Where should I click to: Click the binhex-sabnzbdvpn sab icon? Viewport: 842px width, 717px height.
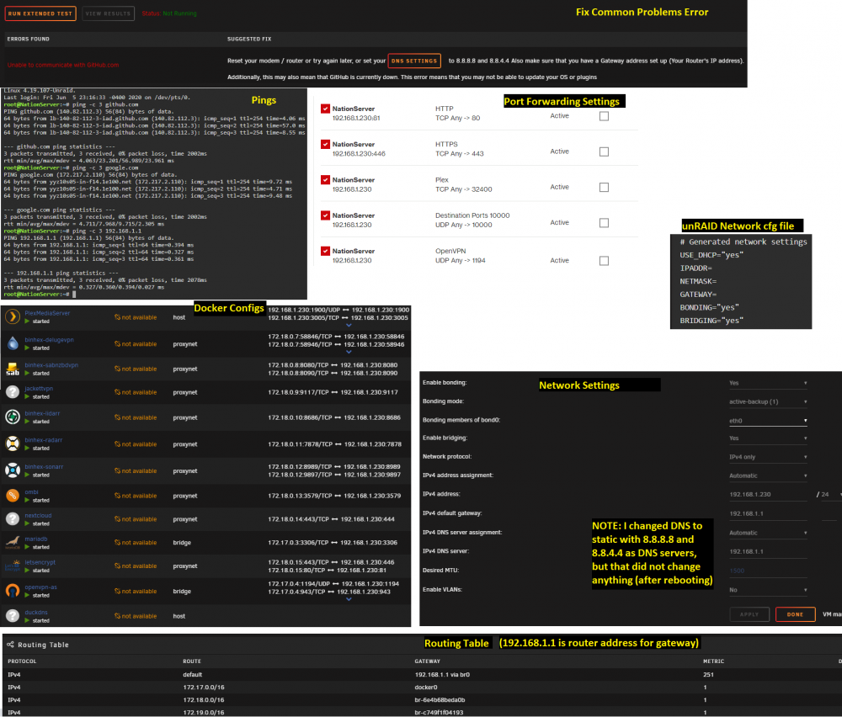click(x=13, y=369)
